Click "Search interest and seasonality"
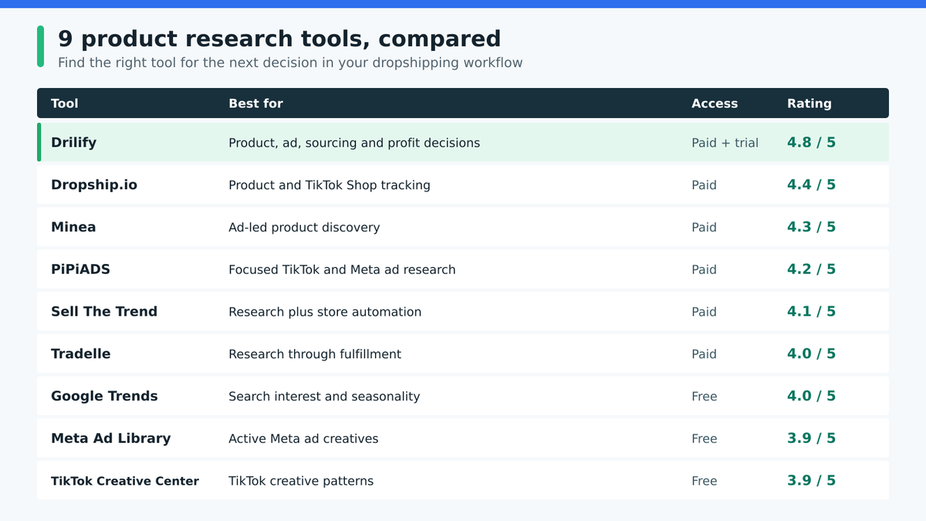 coord(324,396)
